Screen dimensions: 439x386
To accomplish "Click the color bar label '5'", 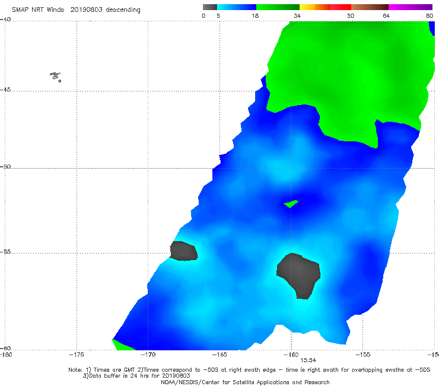I will [x=218, y=15].
